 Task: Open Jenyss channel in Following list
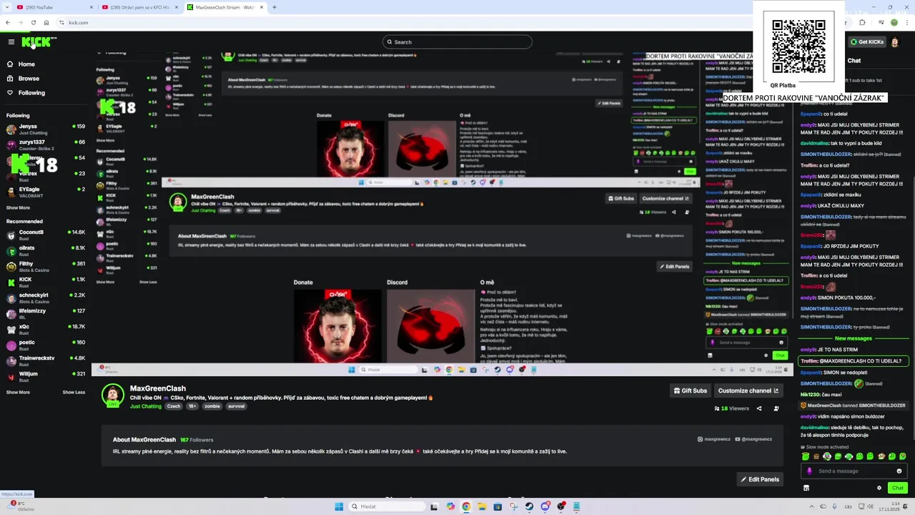pos(45,129)
